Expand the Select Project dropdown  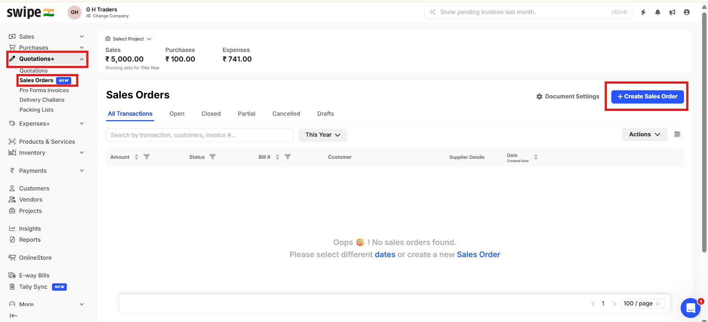coord(128,39)
